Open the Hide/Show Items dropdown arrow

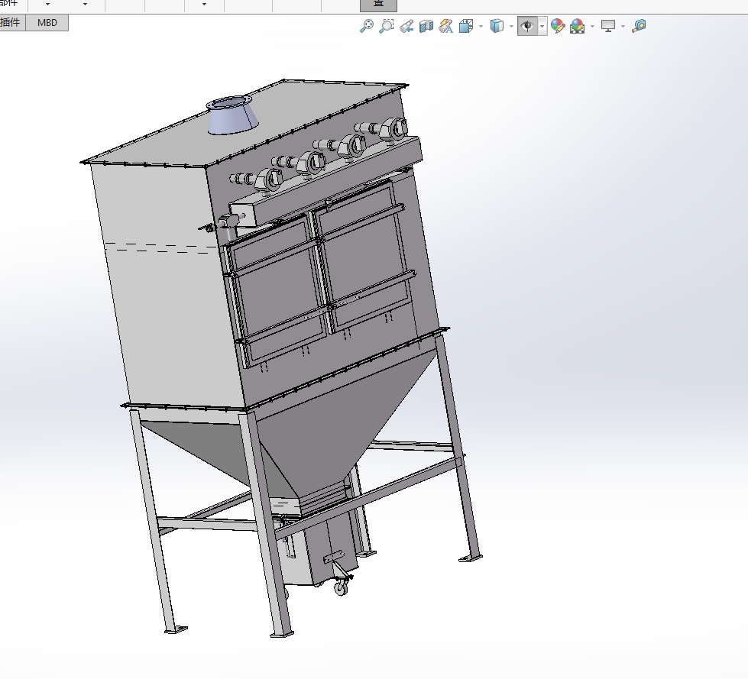point(542,27)
